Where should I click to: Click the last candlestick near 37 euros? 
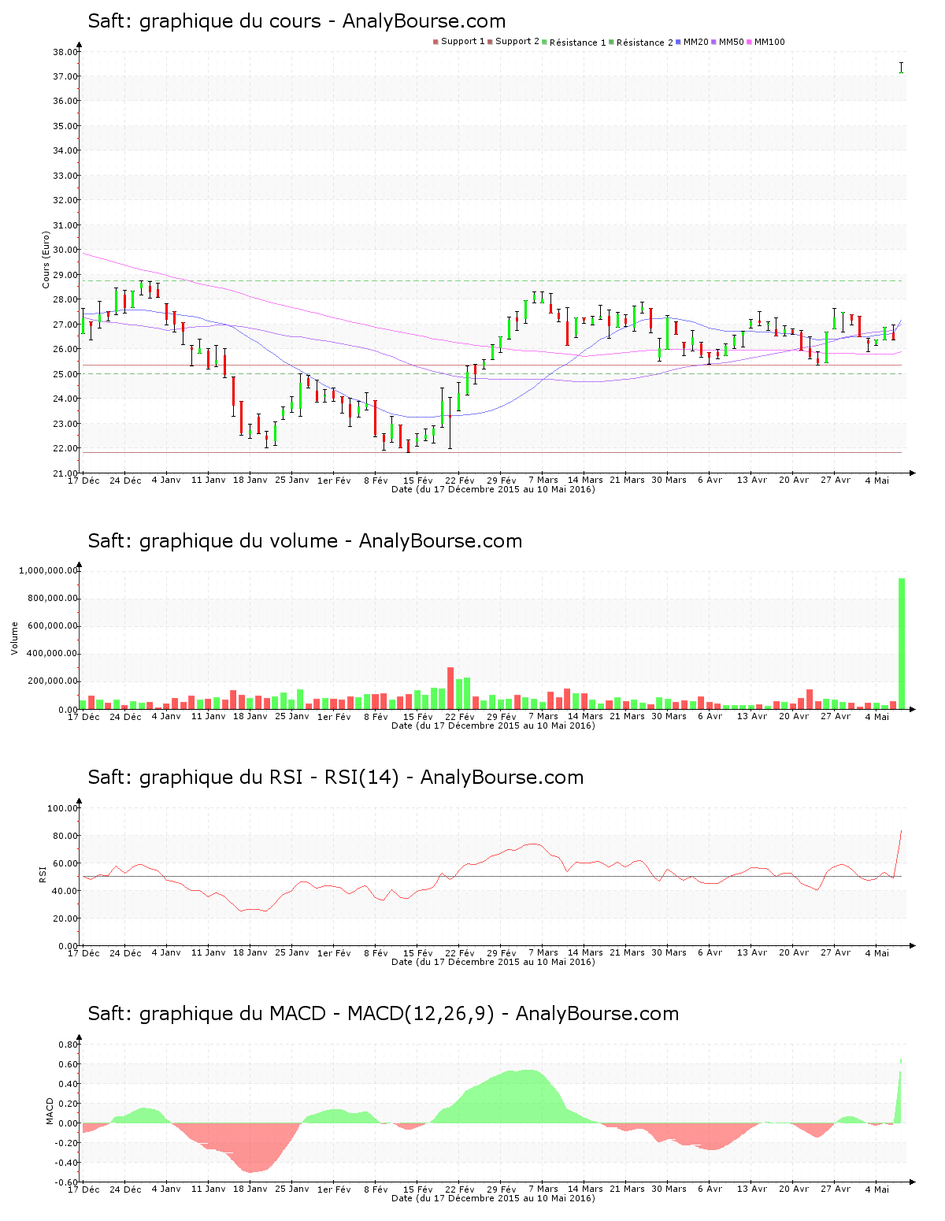click(902, 68)
